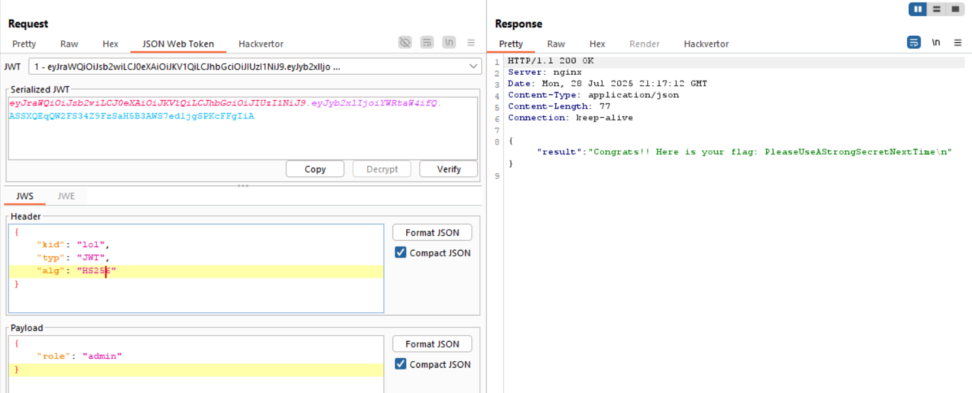Screen dimensions: 972x393
Task: Toggle Compact JSON checkbox for Header
Action: pyautogui.click(x=401, y=253)
